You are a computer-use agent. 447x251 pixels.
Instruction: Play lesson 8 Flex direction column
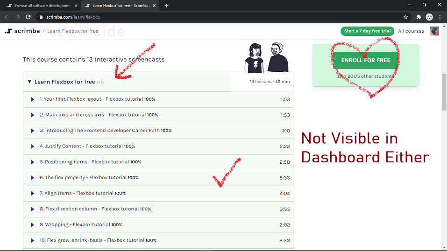tap(32, 209)
